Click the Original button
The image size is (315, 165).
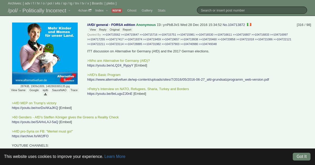click(114, 30)
